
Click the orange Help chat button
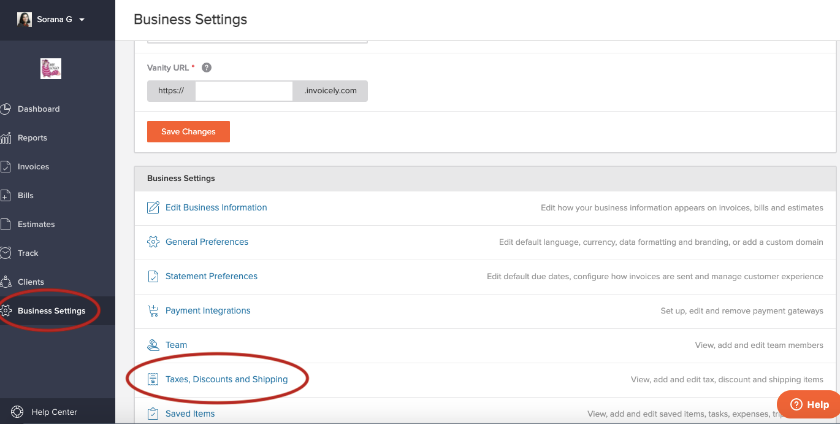pyautogui.click(x=809, y=404)
